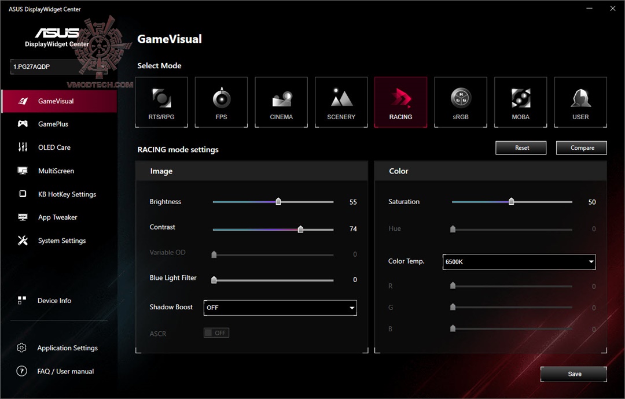Go to the GamePlus menu label
This screenshot has height=399, width=625.
point(53,124)
